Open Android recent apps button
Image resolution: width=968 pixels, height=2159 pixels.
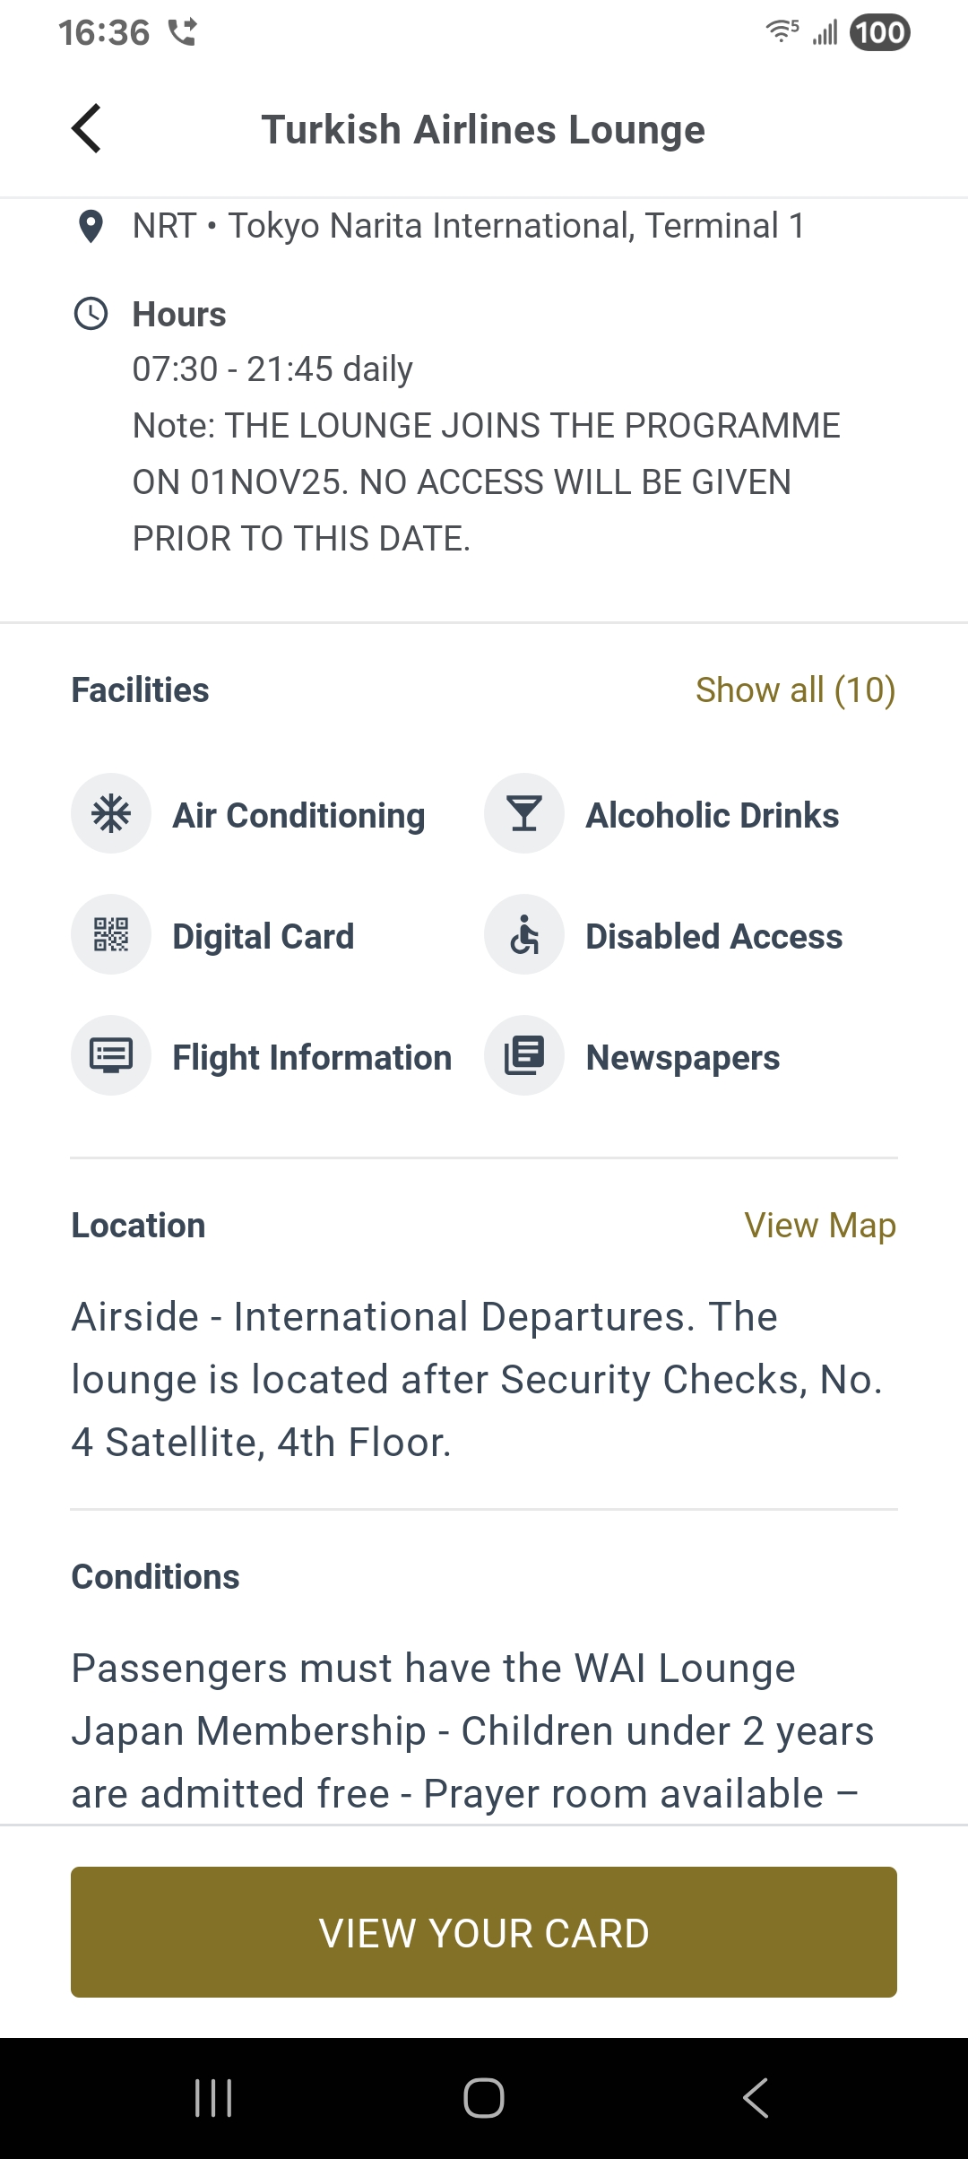click(213, 2098)
